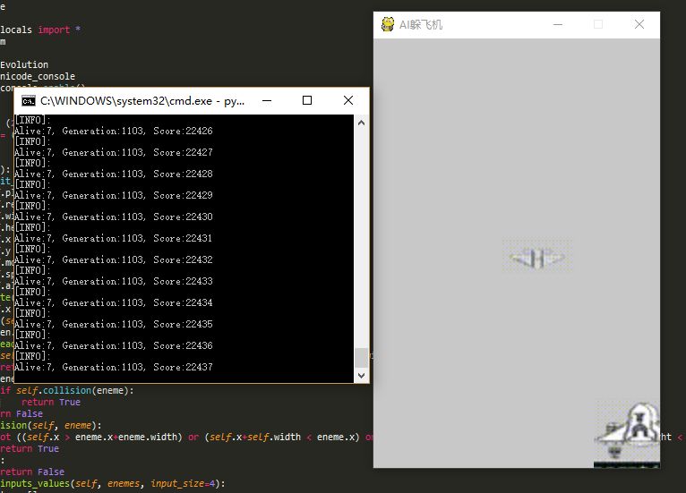Click the cmd.exe console icon in title bar
This screenshot has width=686, height=493.
click(29, 101)
